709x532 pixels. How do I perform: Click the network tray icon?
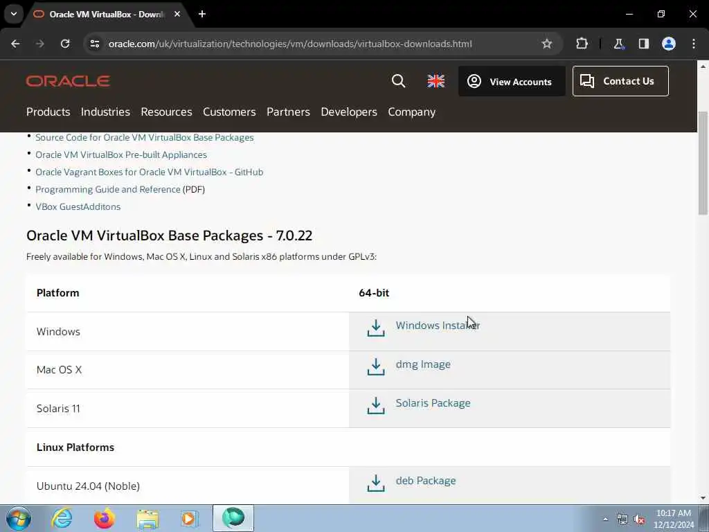[x=622, y=520]
